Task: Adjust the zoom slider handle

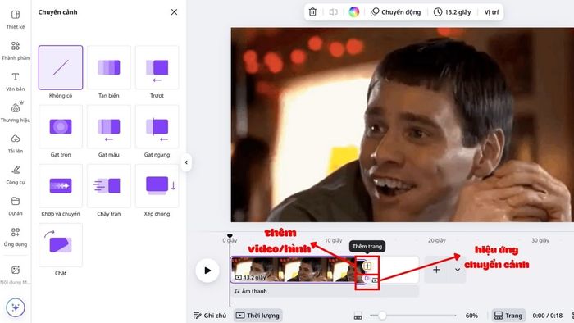Action: tap(382, 316)
